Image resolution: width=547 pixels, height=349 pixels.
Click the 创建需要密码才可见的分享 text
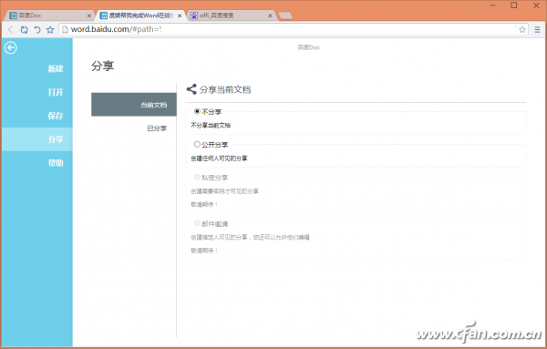224,191
